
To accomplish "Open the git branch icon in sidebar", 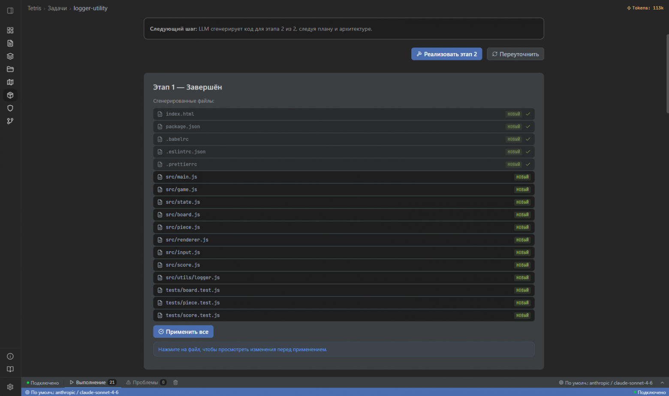I will [x=10, y=121].
